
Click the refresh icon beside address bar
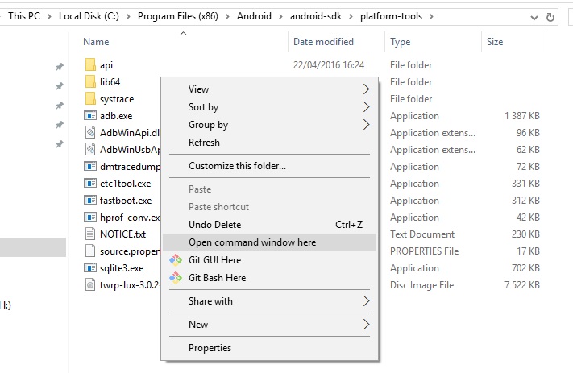[550, 17]
